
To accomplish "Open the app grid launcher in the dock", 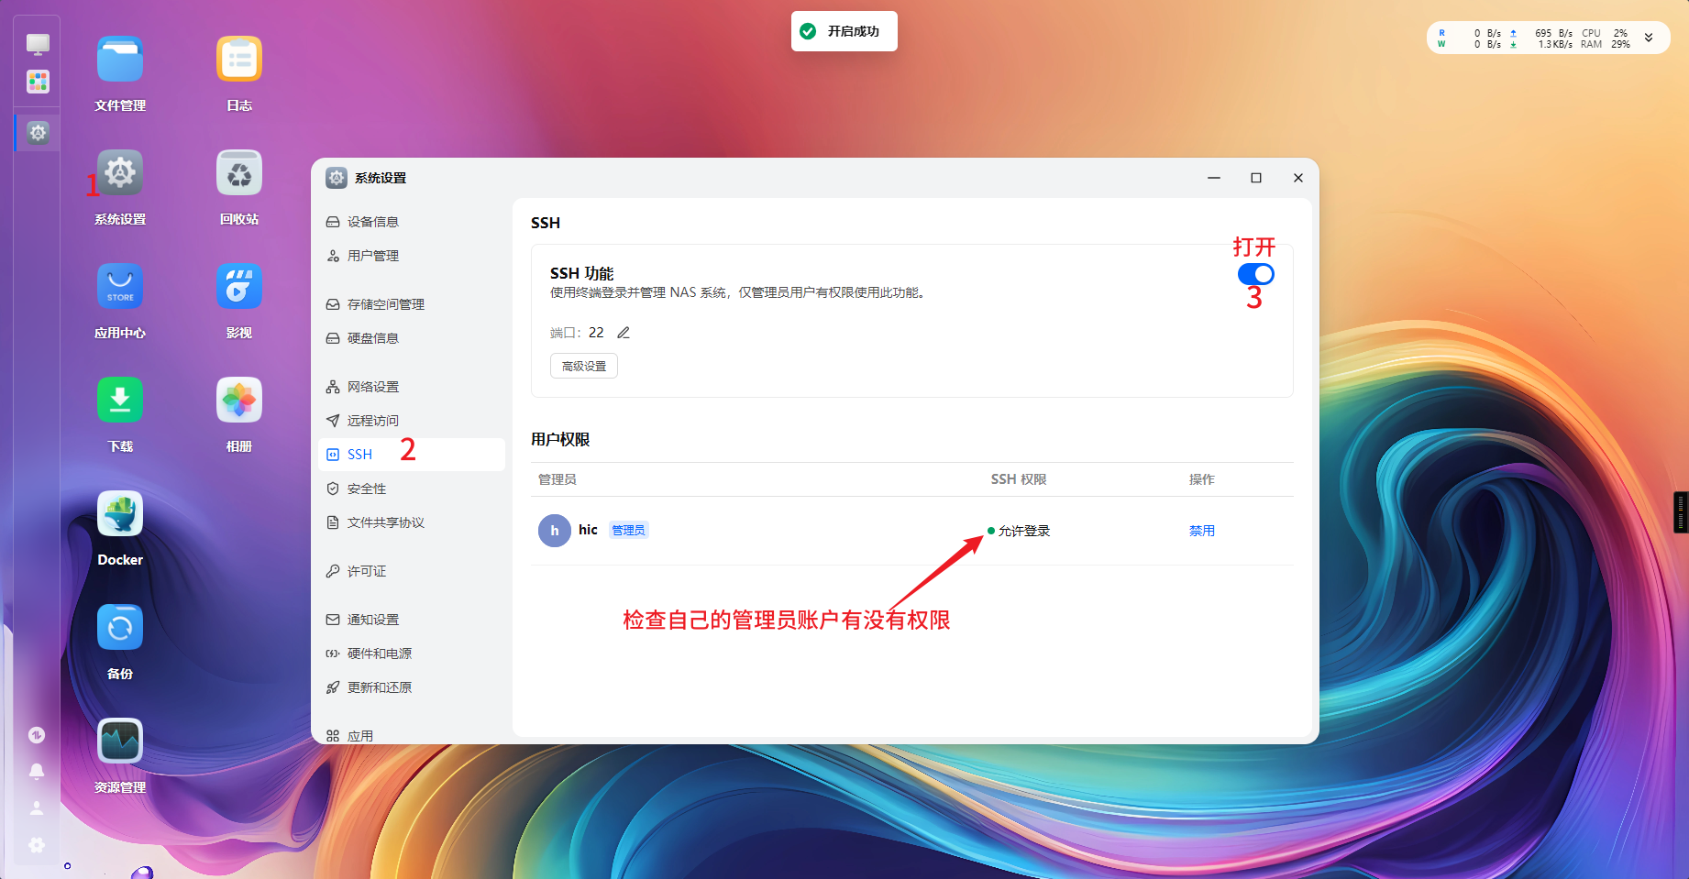I will pyautogui.click(x=38, y=82).
